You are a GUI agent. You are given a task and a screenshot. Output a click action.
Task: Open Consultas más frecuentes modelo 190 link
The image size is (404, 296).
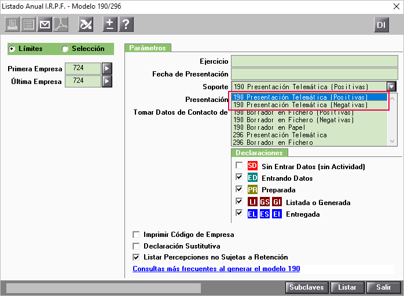(216, 269)
